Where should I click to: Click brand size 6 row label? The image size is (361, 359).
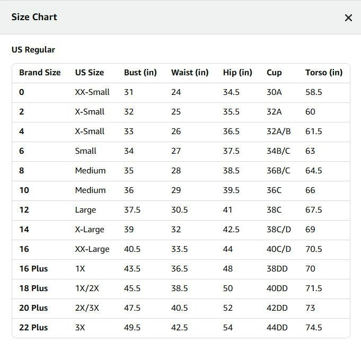(22, 151)
